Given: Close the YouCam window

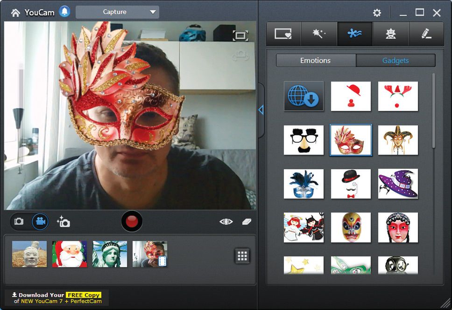Looking at the screenshot, I should [x=437, y=13].
